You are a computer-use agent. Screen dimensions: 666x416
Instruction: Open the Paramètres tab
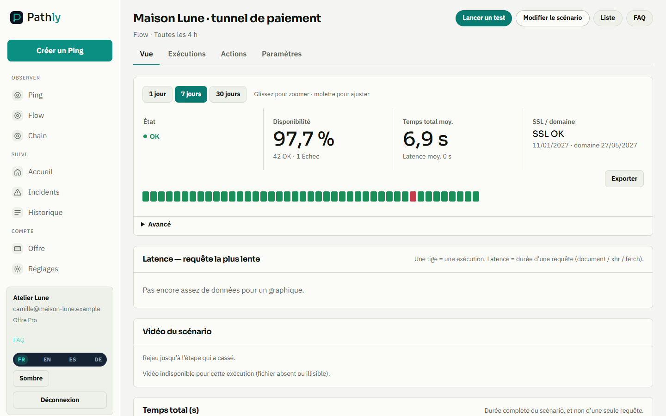[x=282, y=54]
